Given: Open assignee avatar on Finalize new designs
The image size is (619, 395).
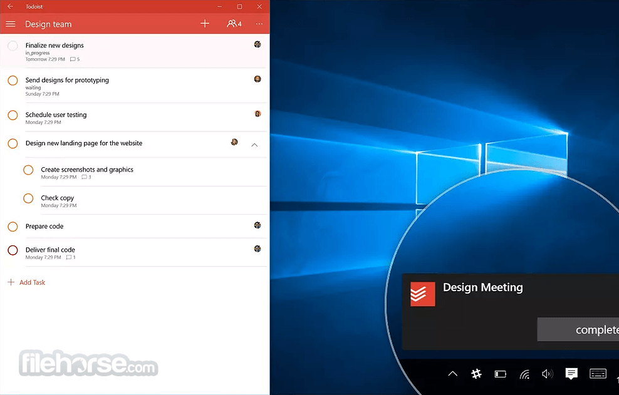Looking at the screenshot, I should click(x=257, y=44).
